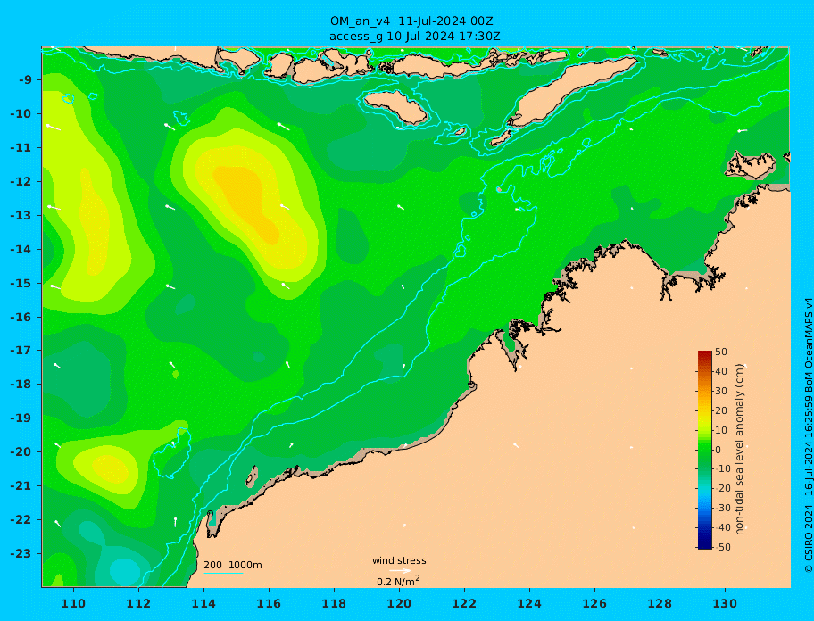Click latitude label '-20' on the left axis
Screen dimensions: 814x621
click(21, 451)
